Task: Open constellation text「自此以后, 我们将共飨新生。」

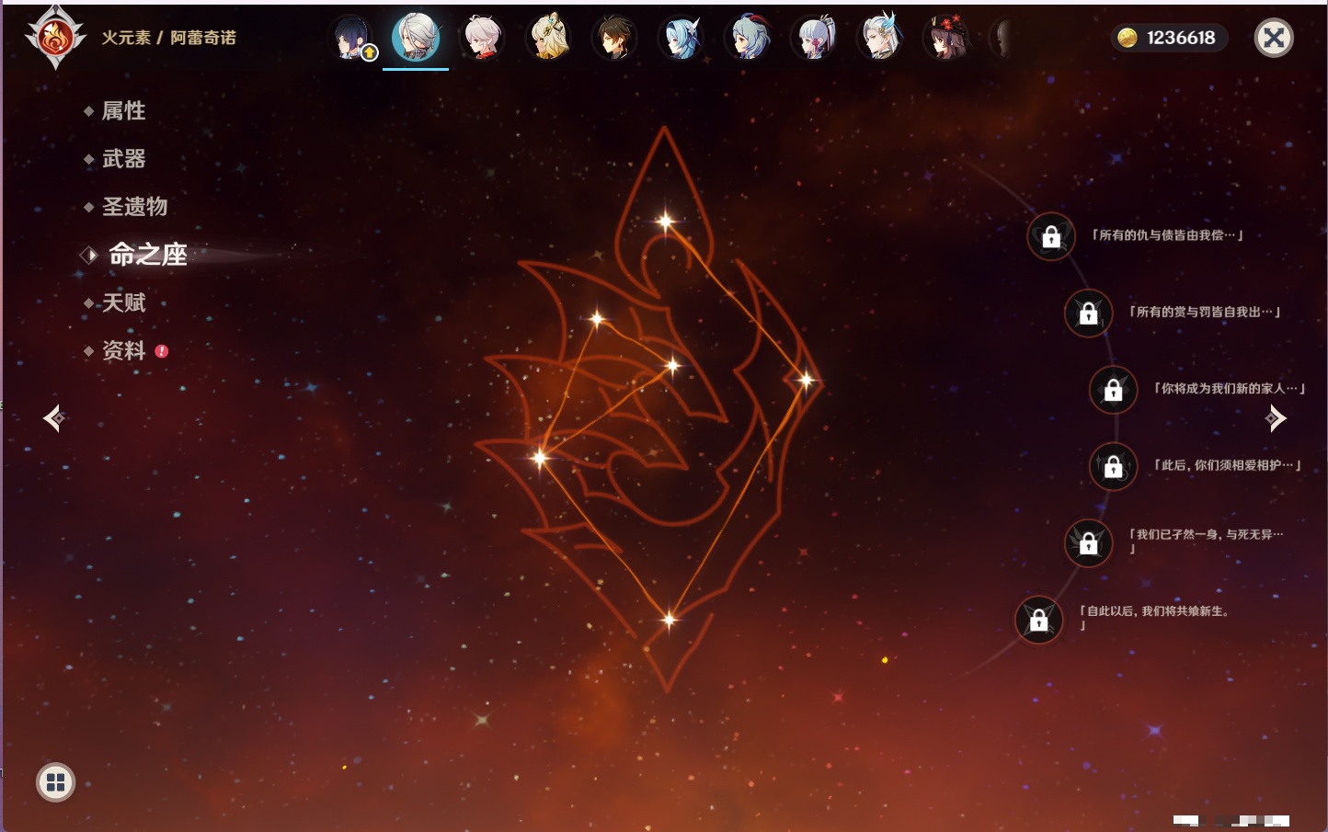Action: (1155, 618)
